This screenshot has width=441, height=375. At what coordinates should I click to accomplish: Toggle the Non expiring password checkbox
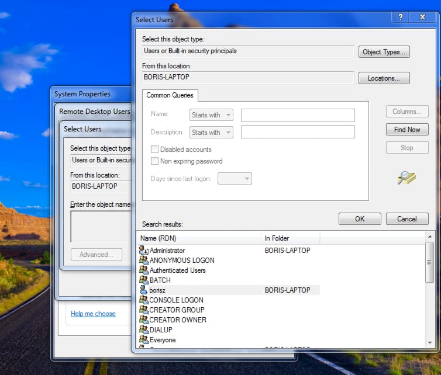155,161
